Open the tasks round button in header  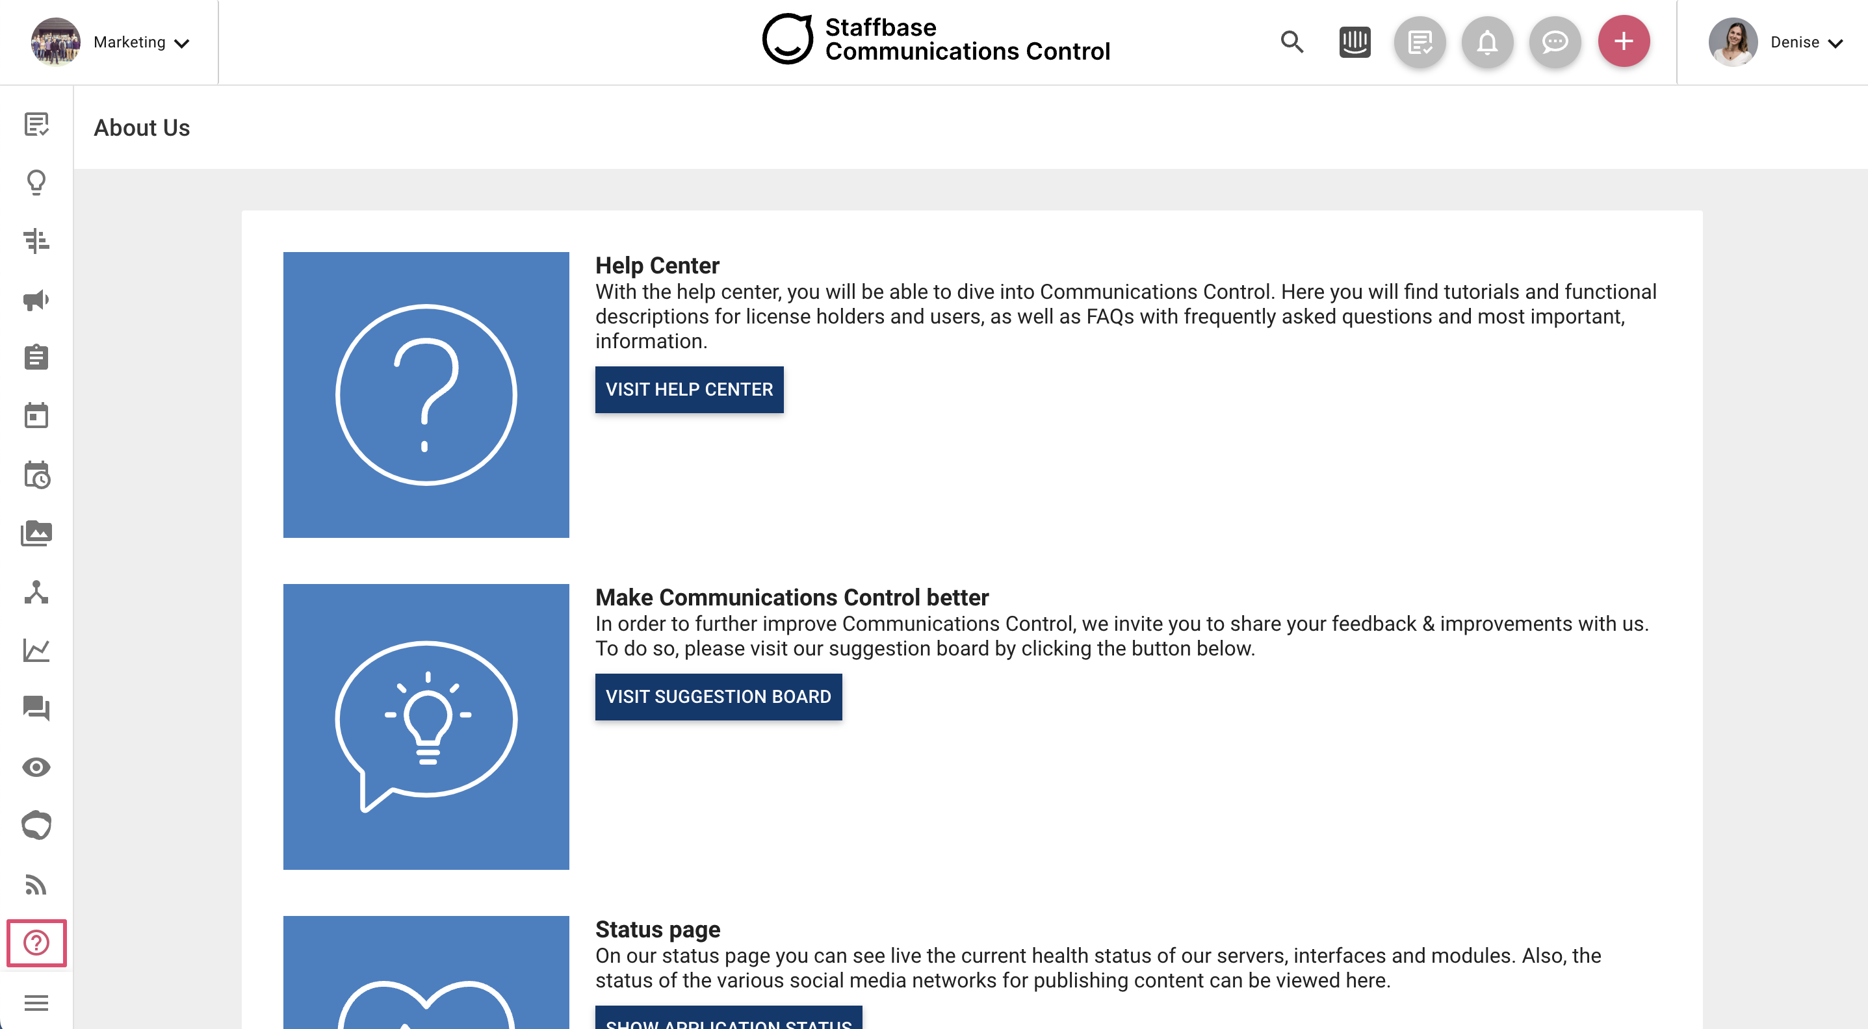(1419, 42)
